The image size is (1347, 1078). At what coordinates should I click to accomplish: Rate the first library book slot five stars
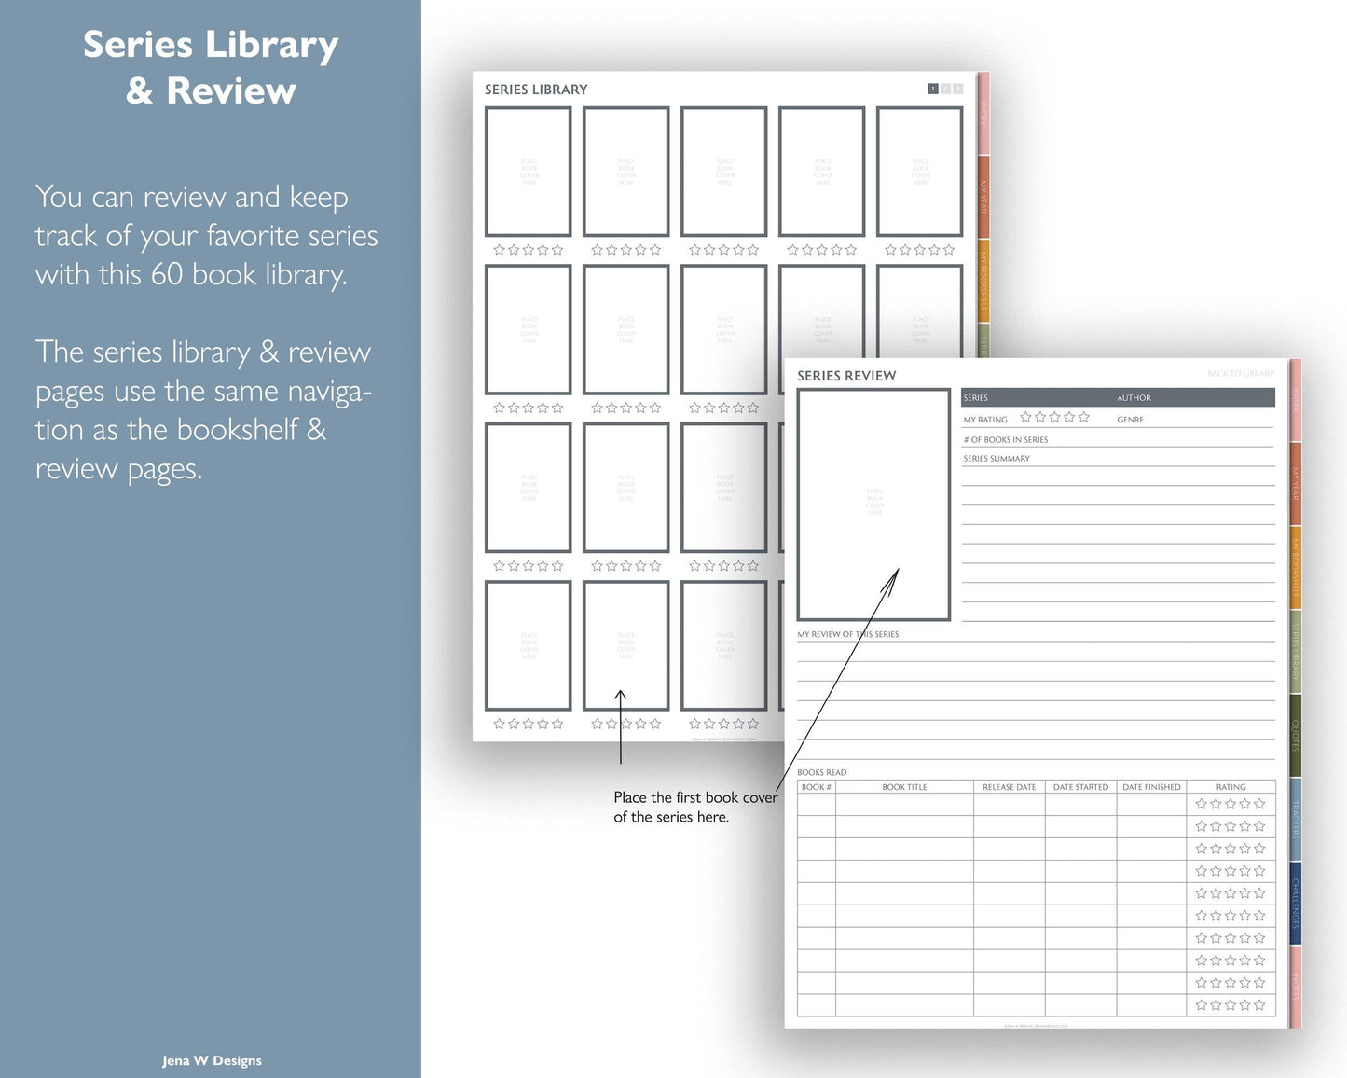coord(557,250)
